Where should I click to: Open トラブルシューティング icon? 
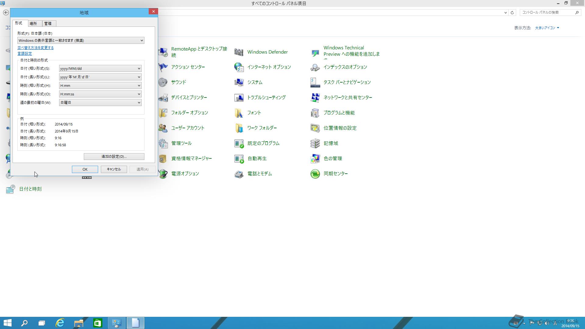point(239,98)
